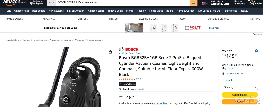Click the Polti brand logo

[193, 28]
